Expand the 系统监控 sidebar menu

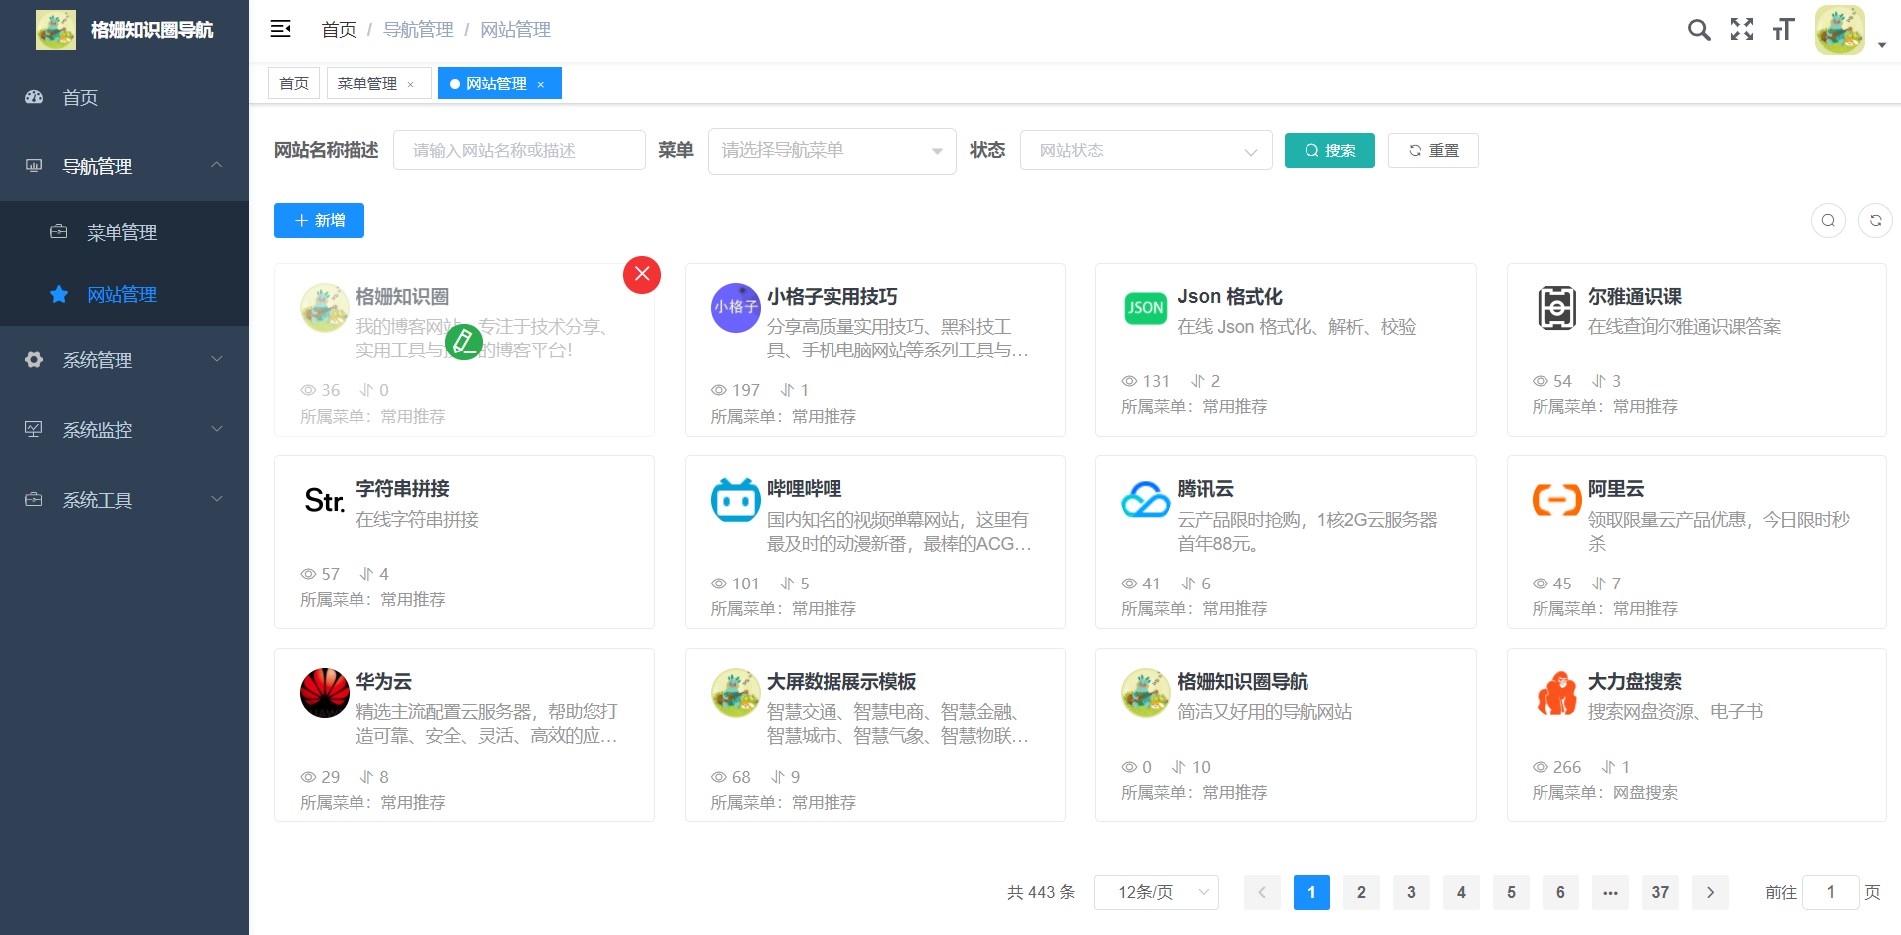tap(124, 430)
